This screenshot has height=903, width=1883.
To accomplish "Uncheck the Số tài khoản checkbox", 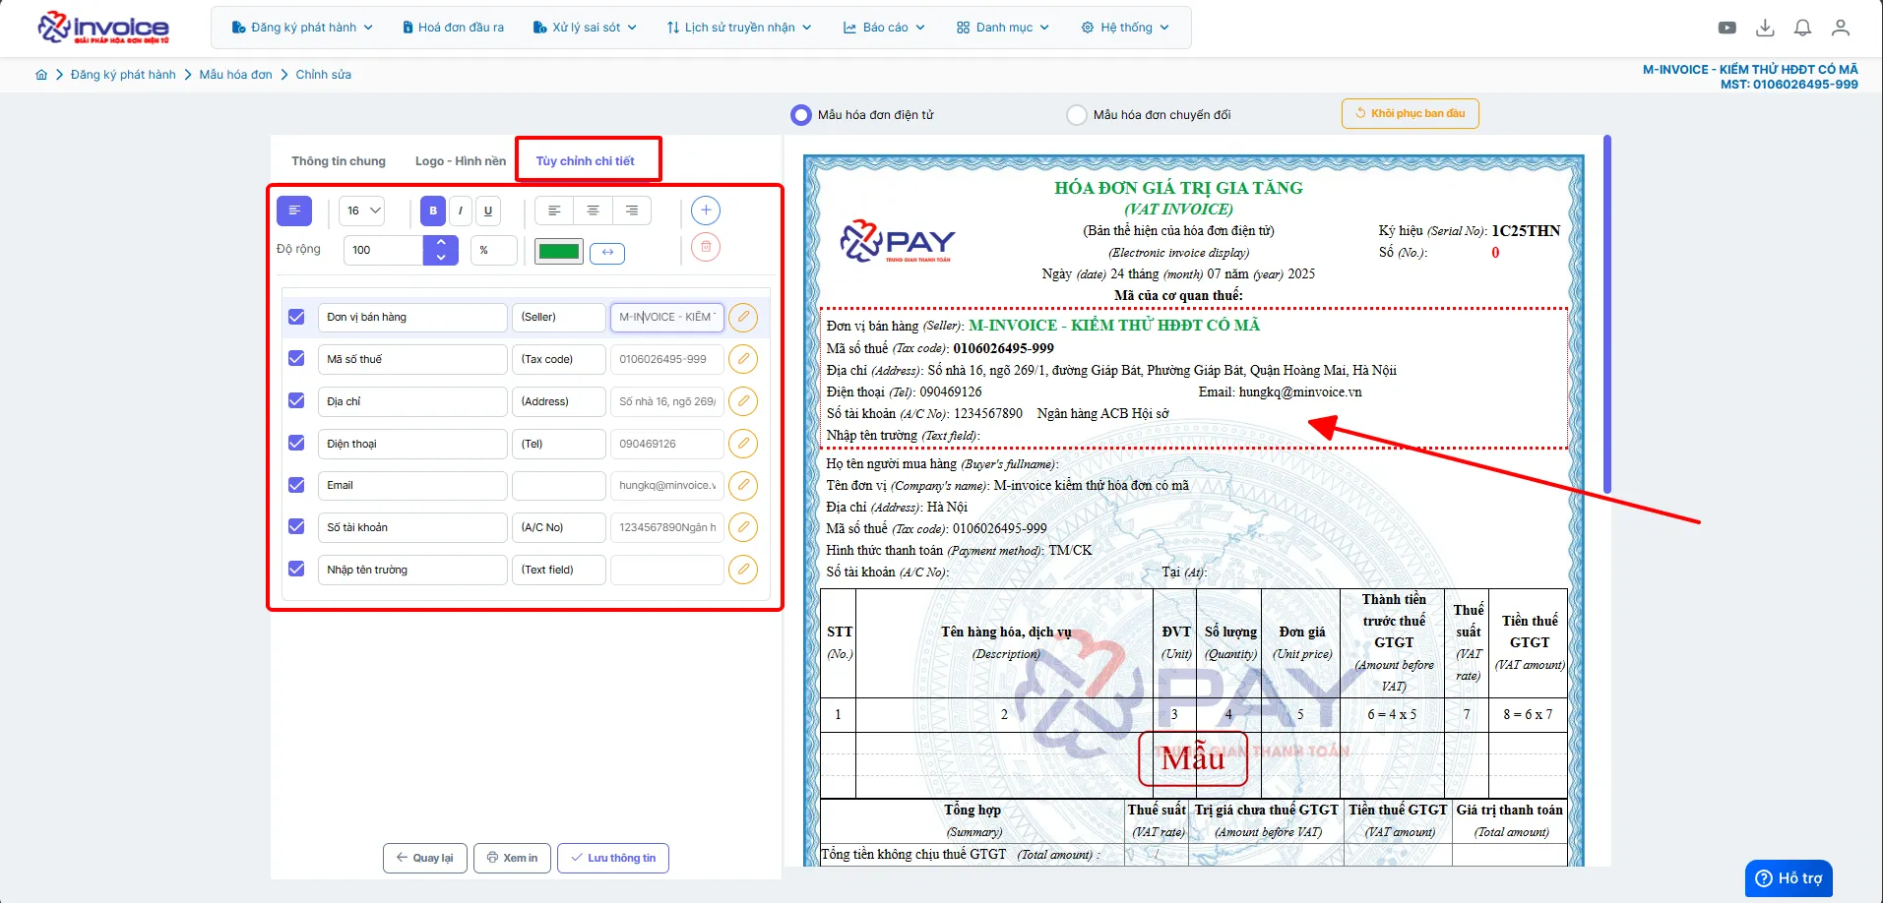I will 296,527.
